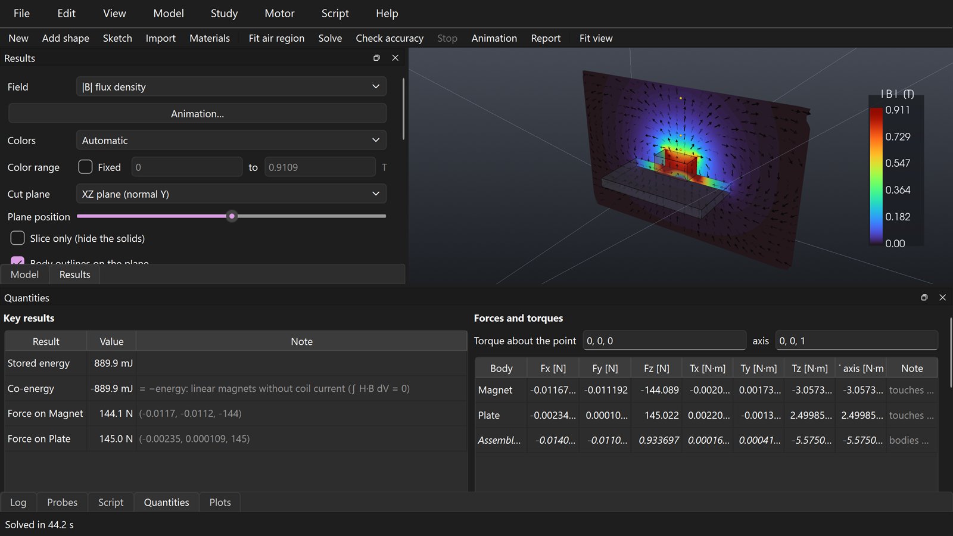Enable the Fixed color range checkbox
This screenshot has height=536, width=953.
(85, 167)
